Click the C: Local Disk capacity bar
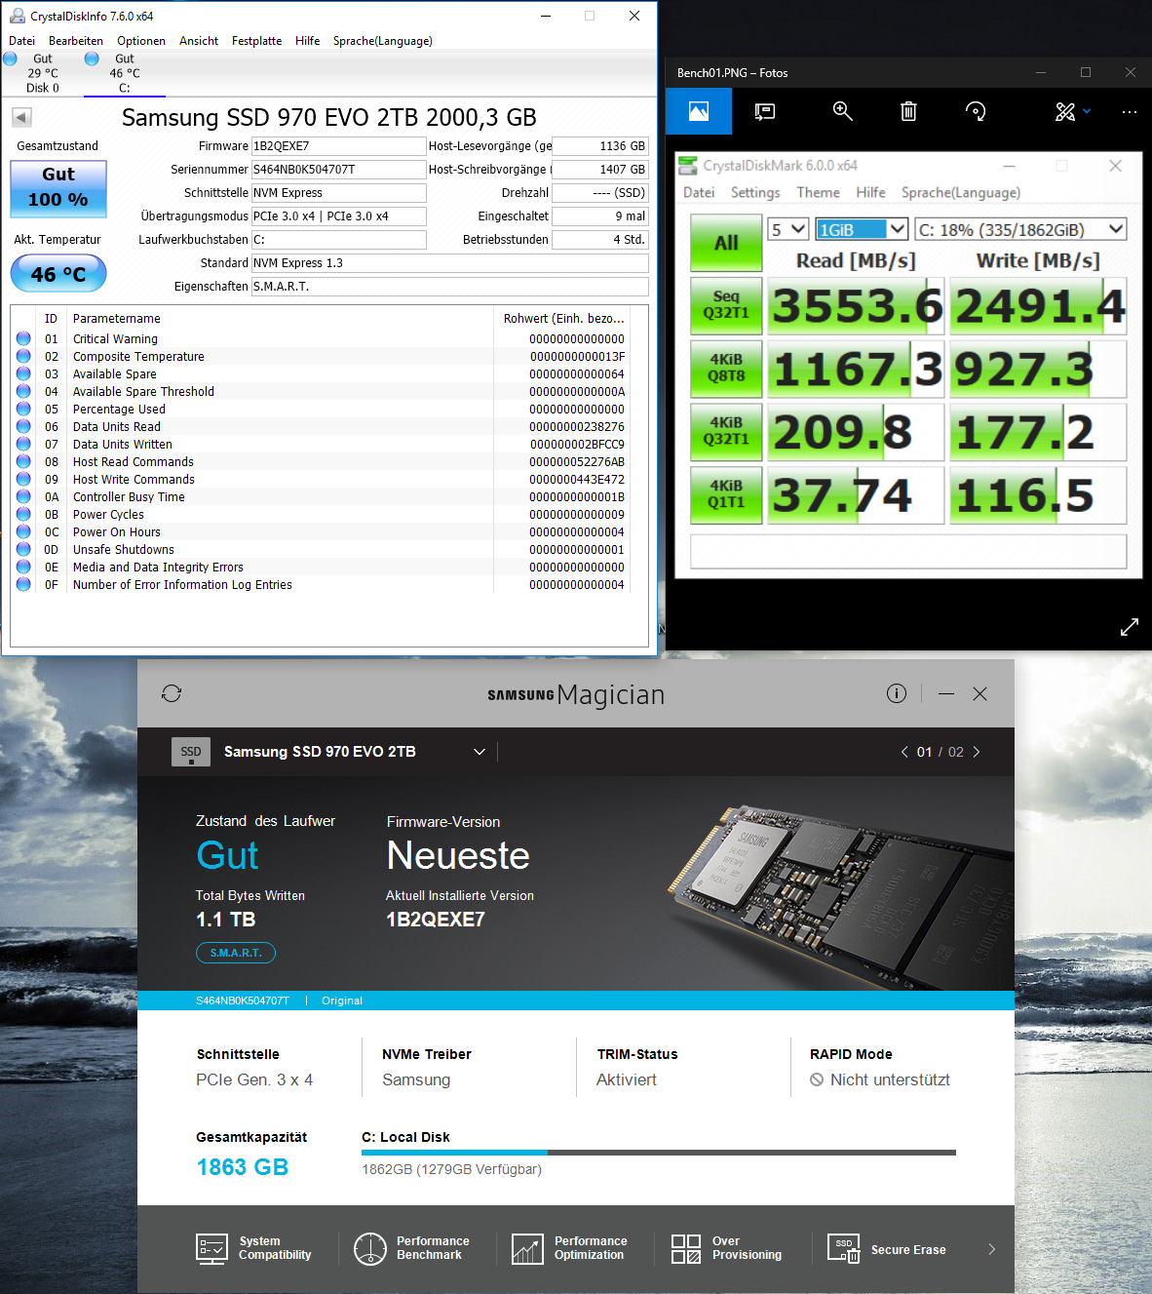 [x=659, y=1153]
